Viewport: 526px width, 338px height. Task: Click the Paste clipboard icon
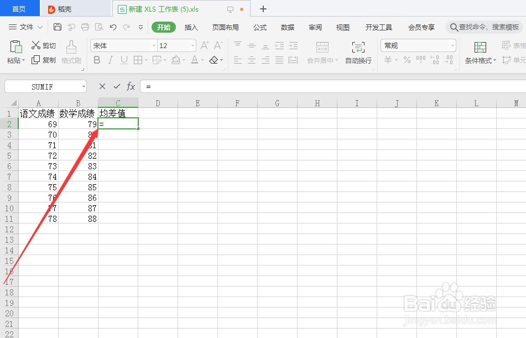click(x=16, y=46)
